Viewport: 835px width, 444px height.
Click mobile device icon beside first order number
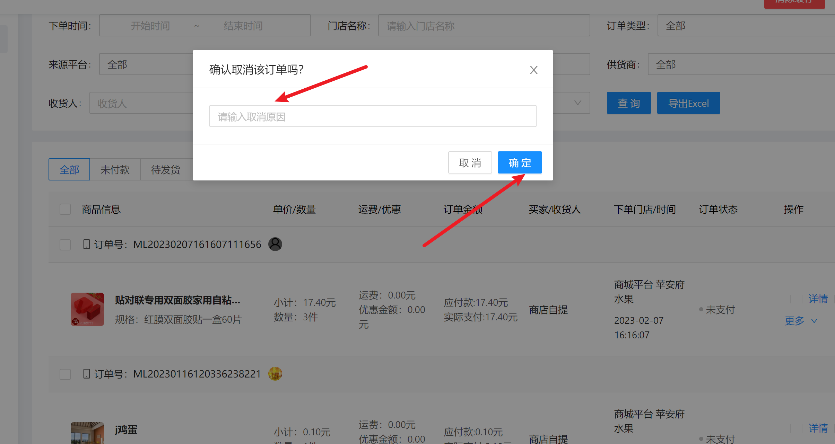pyautogui.click(x=87, y=244)
